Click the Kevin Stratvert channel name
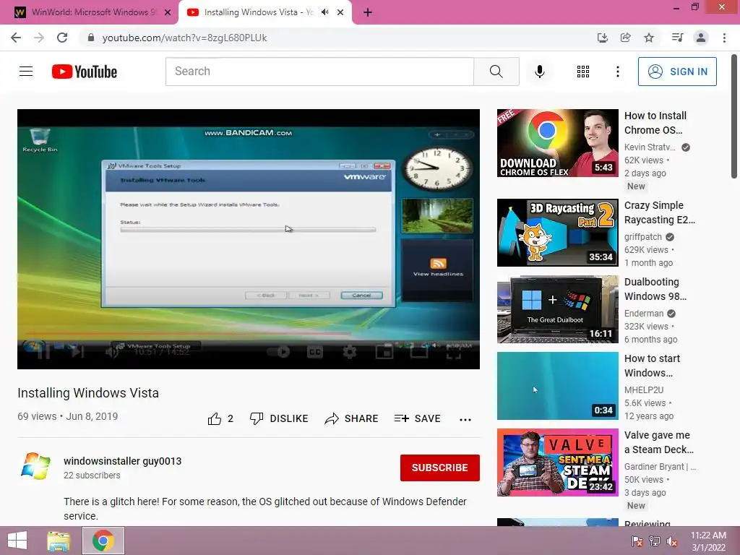Viewport: 740px width, 555px height. (x=650, y=147)
